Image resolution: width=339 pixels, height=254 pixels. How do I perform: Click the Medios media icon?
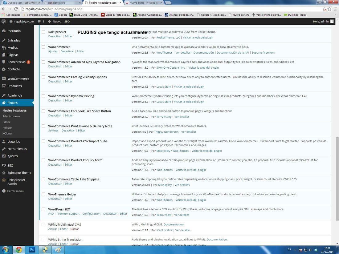(4, 47)
